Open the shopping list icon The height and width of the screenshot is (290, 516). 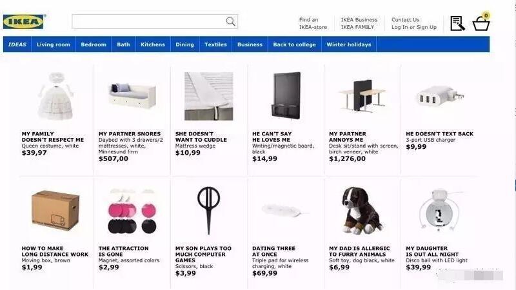coord(457,23)
